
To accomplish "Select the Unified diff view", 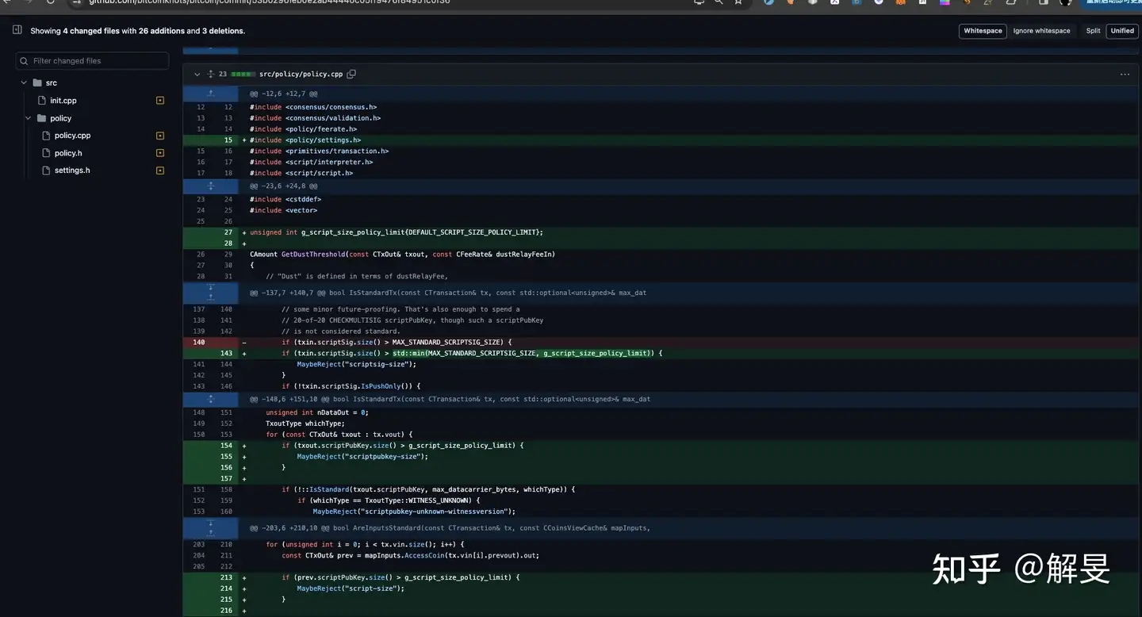I will tap(1122, 31).
